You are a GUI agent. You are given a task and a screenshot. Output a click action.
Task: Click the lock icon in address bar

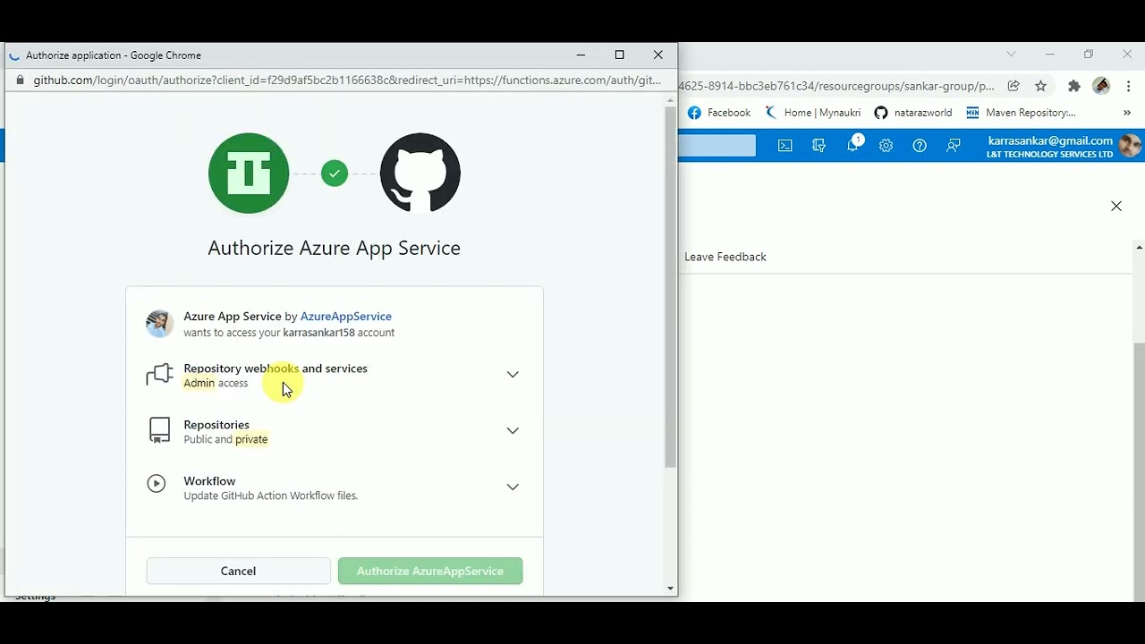[21, 80]
